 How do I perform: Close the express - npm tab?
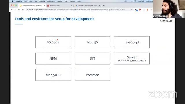point(72,5)
